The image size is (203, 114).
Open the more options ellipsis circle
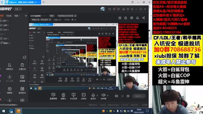click(24, 58)
